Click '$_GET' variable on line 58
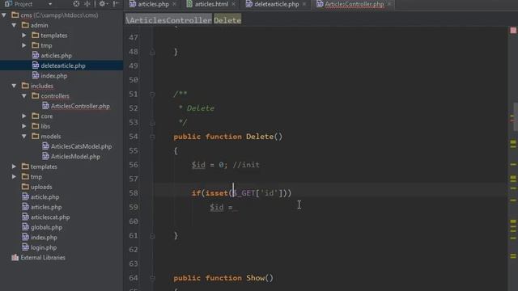Image resolution: width=518 pixels, height=291 pixels. (x=244, y=193)
